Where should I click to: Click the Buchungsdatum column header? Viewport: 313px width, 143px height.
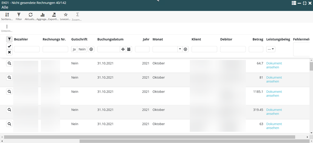[x=110, y=39]
